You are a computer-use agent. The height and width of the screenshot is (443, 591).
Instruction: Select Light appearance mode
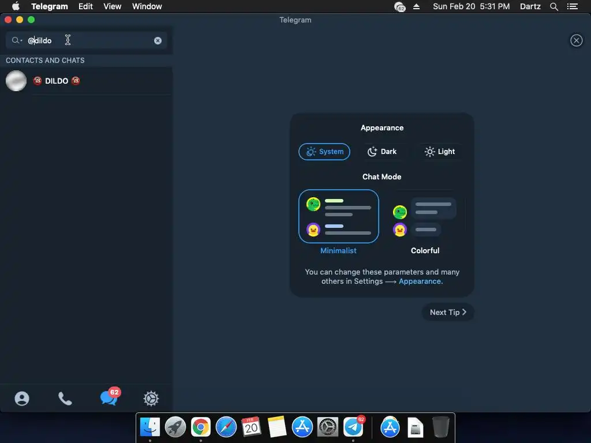click(x=439, y=152)
